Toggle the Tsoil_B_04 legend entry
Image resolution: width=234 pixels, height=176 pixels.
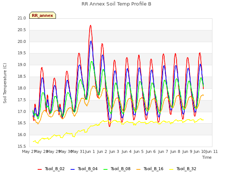pyautogui.click(x=84, y=169)
